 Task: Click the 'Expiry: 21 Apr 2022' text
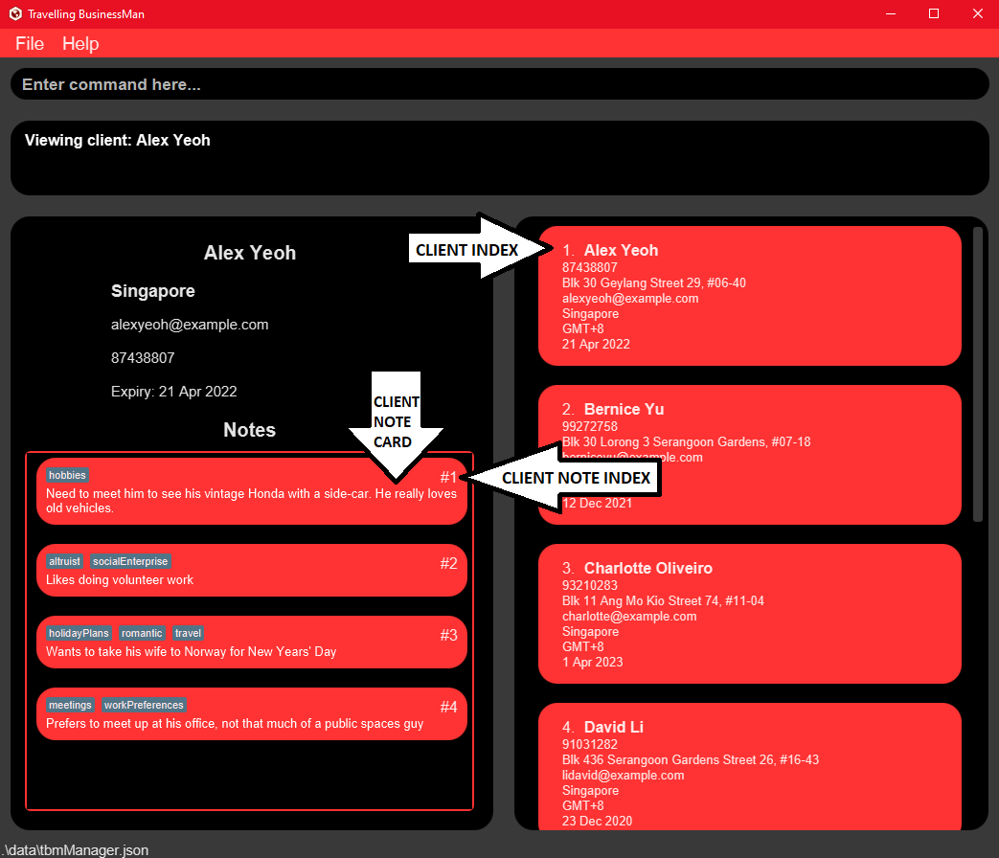coord(174,391)
